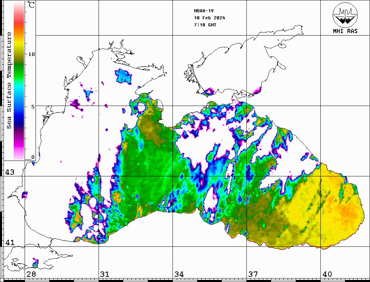370x282 pixels.
Task: Click the date "10 Feb 2024"
Action: tap(209, 18)
